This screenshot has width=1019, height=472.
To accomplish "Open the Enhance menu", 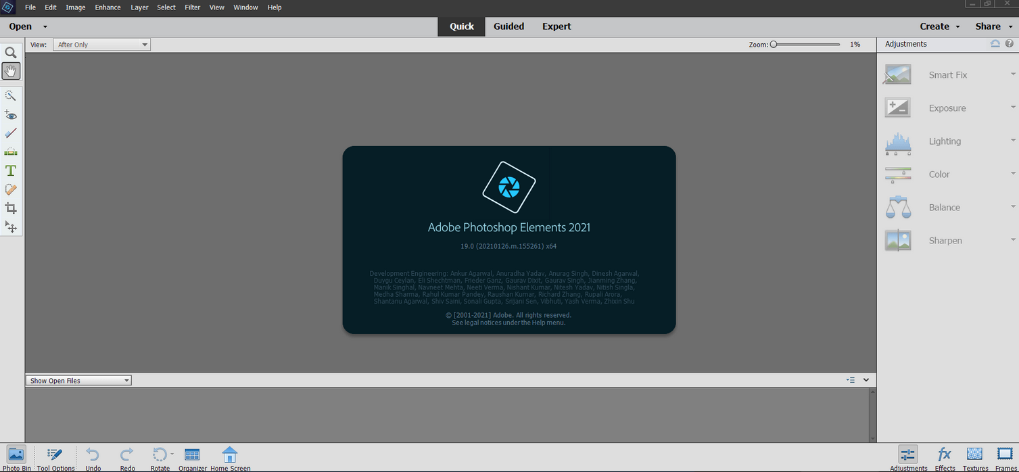I will coord(108,7).
